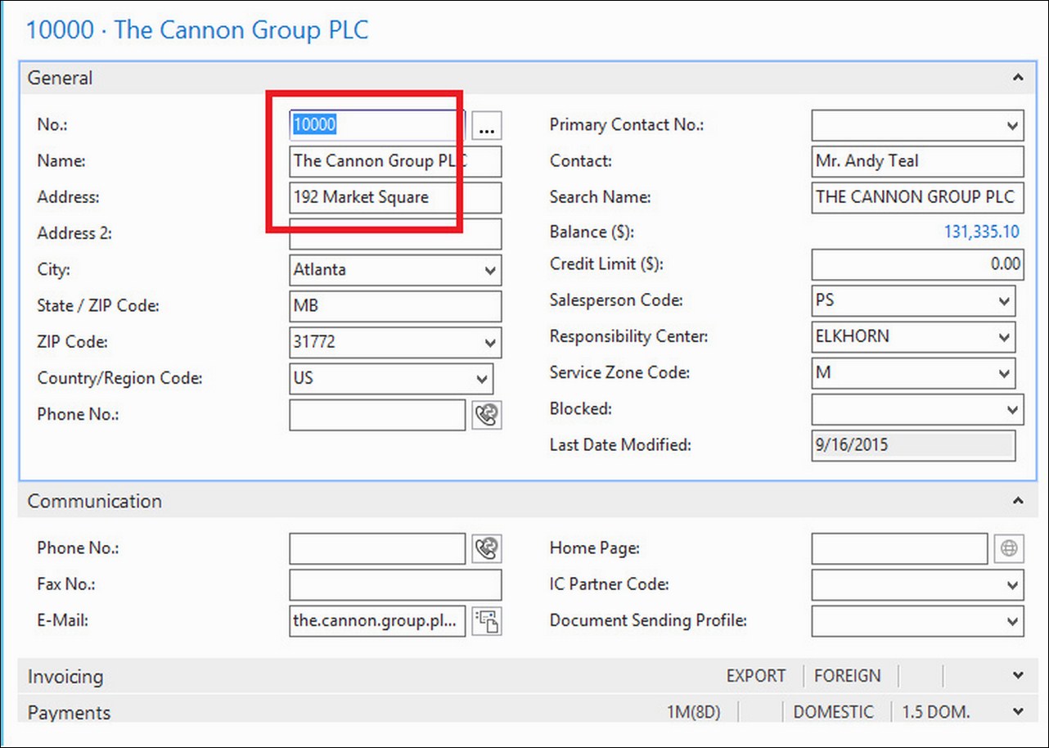Click the State / ZIP Code field MB

pos(395,306)
